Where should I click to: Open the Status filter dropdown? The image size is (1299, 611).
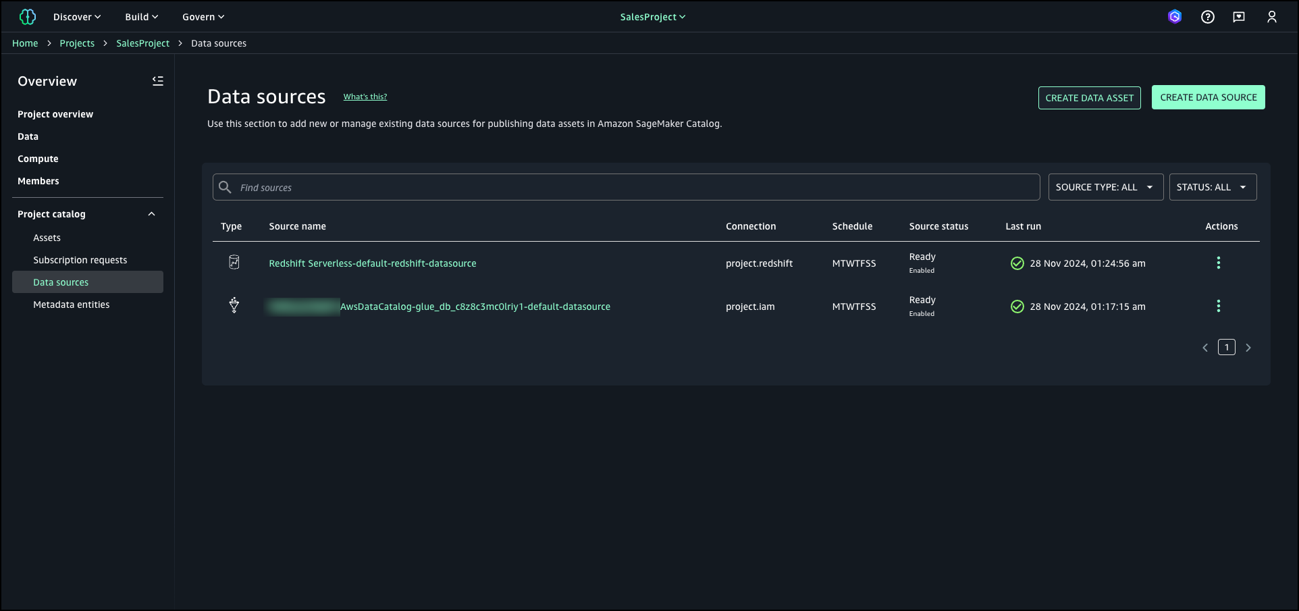[1213, 187]
